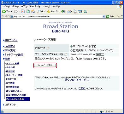Click the help icon beside ファームウェアファイル名
The width and height of the screenshot is (124, 114).
point(65,54)
